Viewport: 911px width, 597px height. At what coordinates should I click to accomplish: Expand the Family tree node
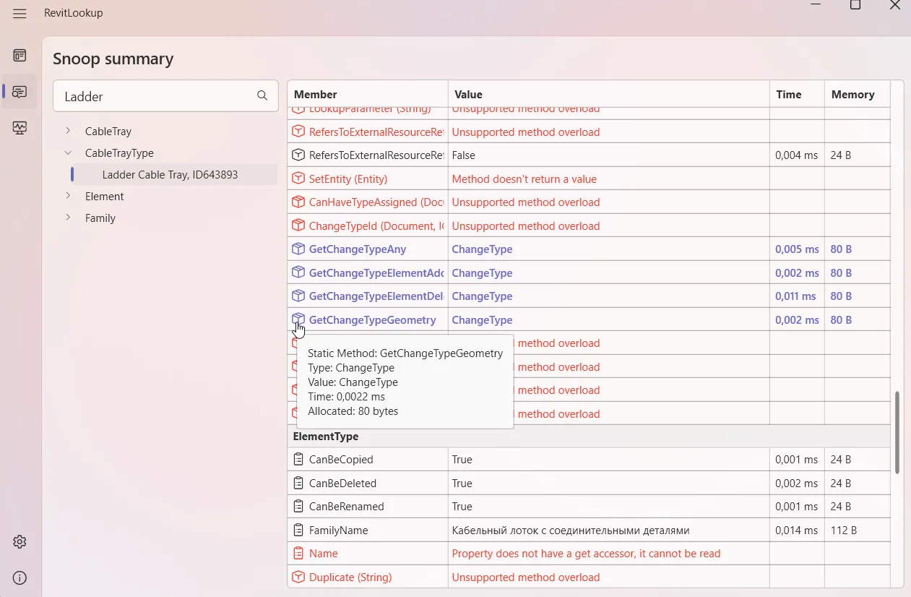pos(68,218)
